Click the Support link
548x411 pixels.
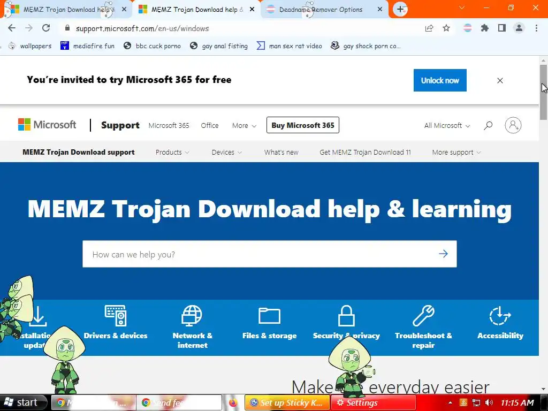click(120, 125)
